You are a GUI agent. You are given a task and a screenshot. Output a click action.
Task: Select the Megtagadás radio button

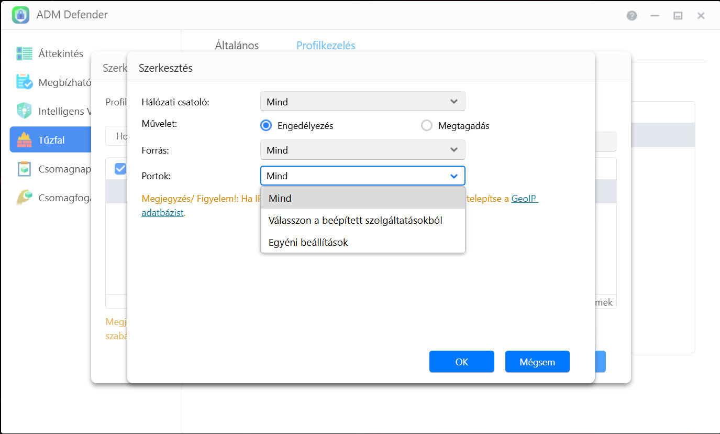point(427,126)
